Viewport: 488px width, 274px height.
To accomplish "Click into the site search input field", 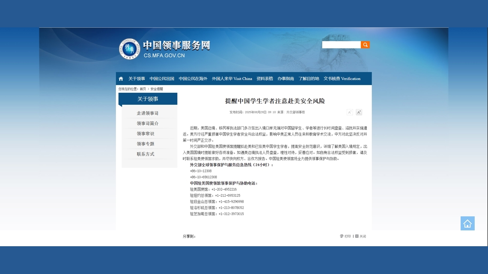I will pos(341,45).
